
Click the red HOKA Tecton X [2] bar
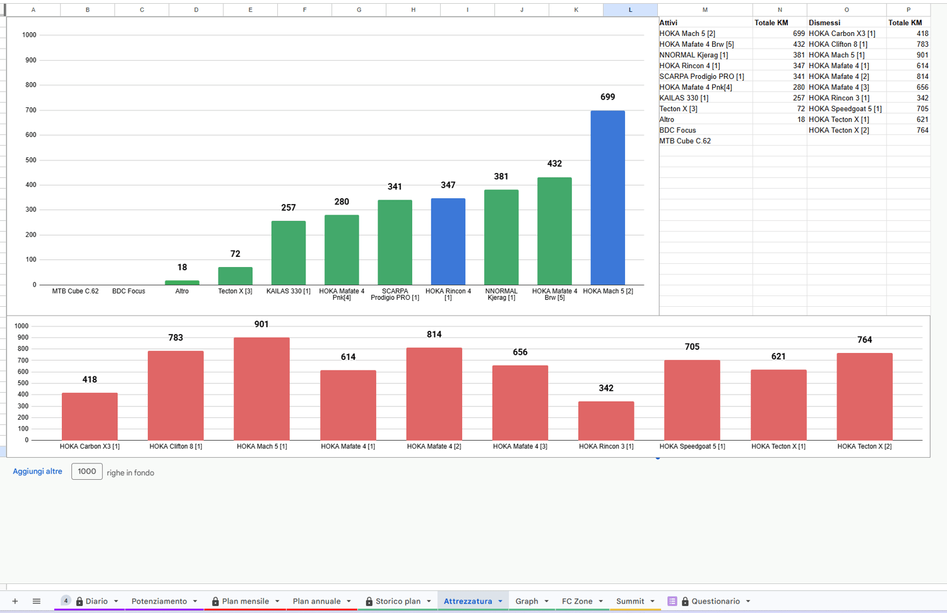(x=864, y=396)
